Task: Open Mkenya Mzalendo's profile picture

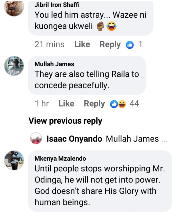Action: (x=14, y=160)
